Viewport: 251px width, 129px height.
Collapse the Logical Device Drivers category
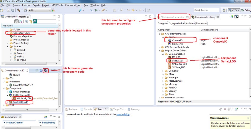pos(159,51)
